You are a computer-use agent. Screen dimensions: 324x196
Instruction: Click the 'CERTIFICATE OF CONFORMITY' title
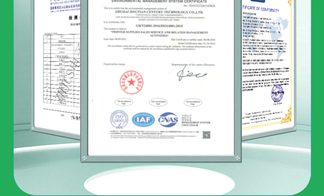pyautogui.click(x=261, y=9)
